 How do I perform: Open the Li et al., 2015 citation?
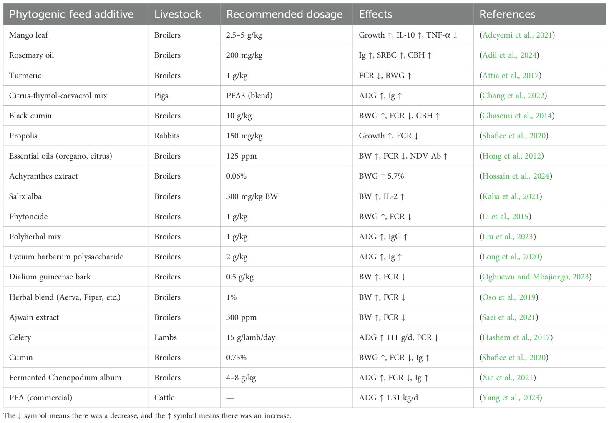(505, 217)
